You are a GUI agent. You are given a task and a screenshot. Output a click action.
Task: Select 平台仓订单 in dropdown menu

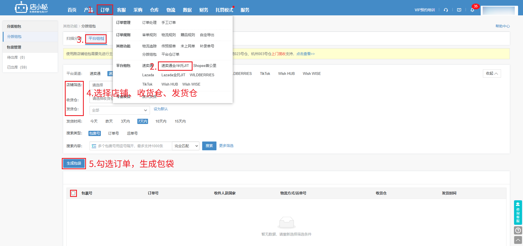(x=170, y=54)
